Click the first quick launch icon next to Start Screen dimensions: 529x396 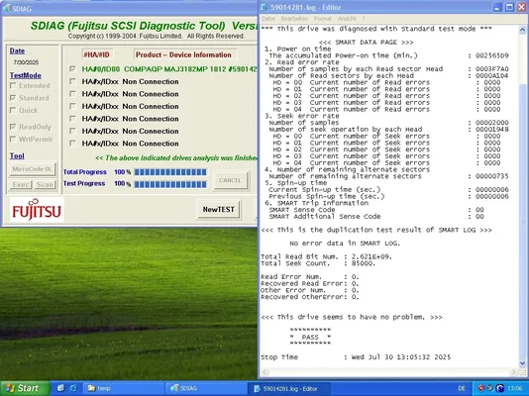[x=61, y=388]
